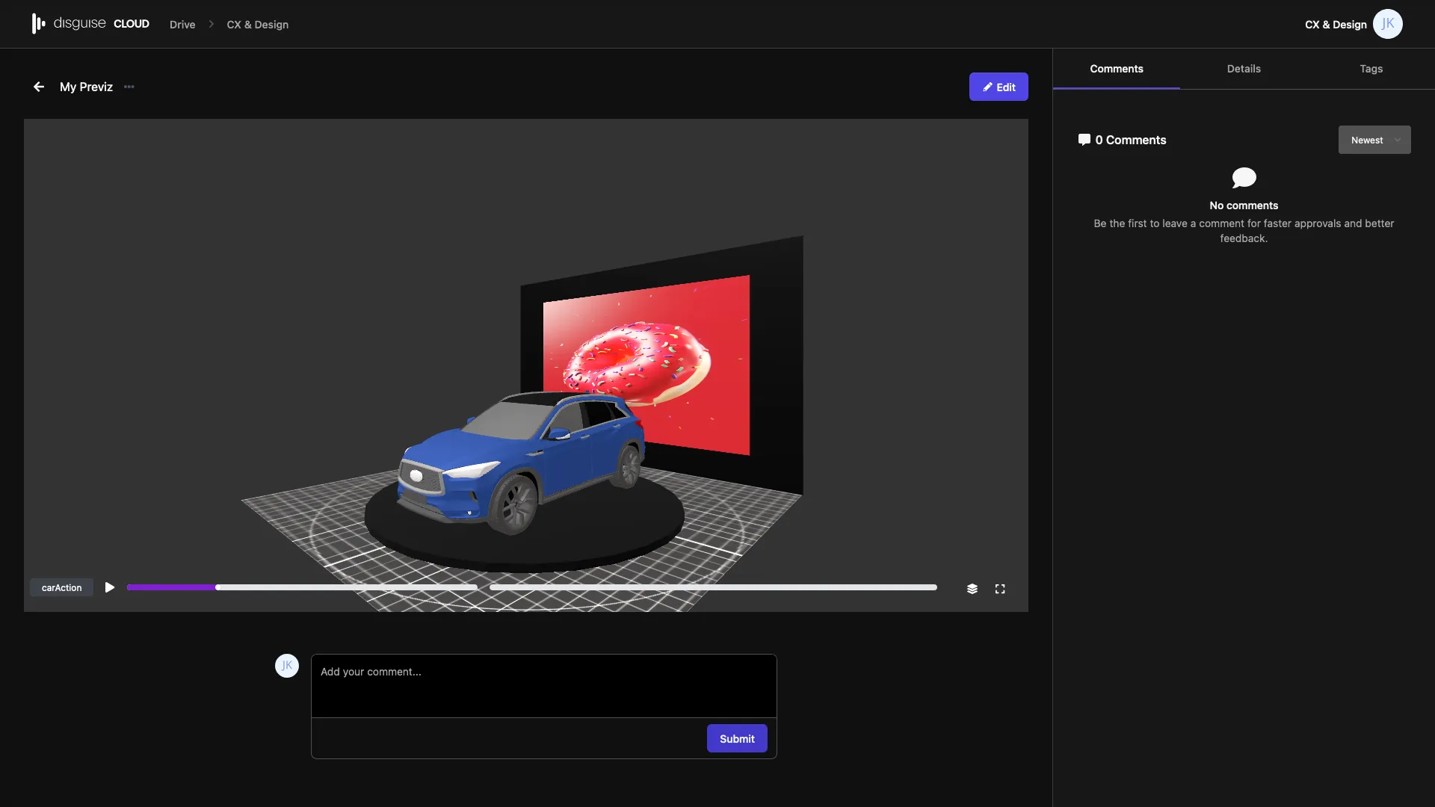The height and width of the screenshot is (807, 1435).
Task: Switch to the Tags tab
Action: click(1371, 69)
